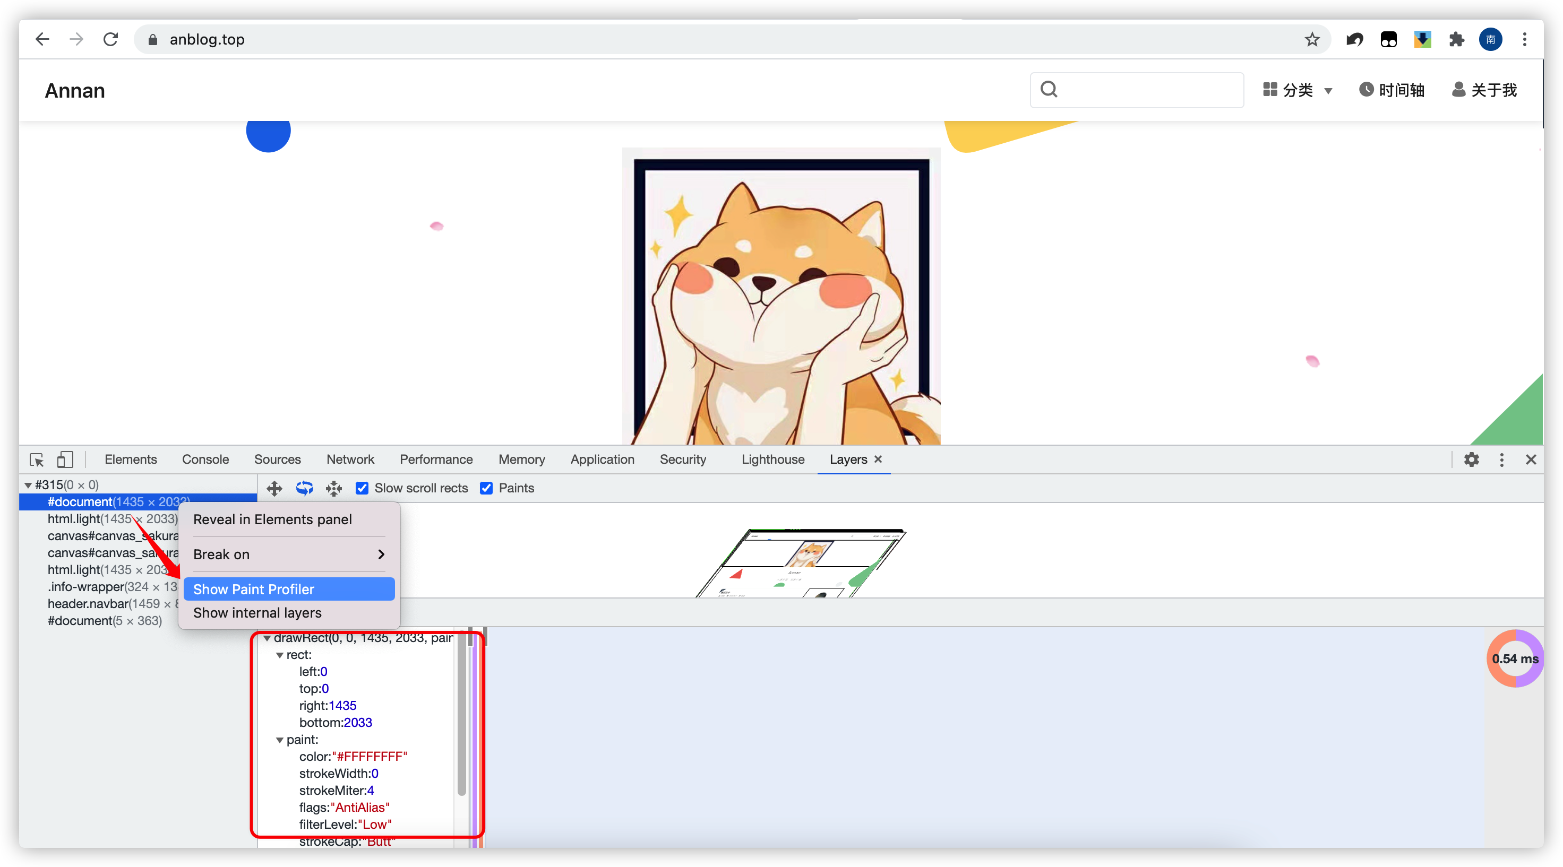Bookmark the page with the star icon
This screenshot has width=1563, height=867.
coord(1312,39)
